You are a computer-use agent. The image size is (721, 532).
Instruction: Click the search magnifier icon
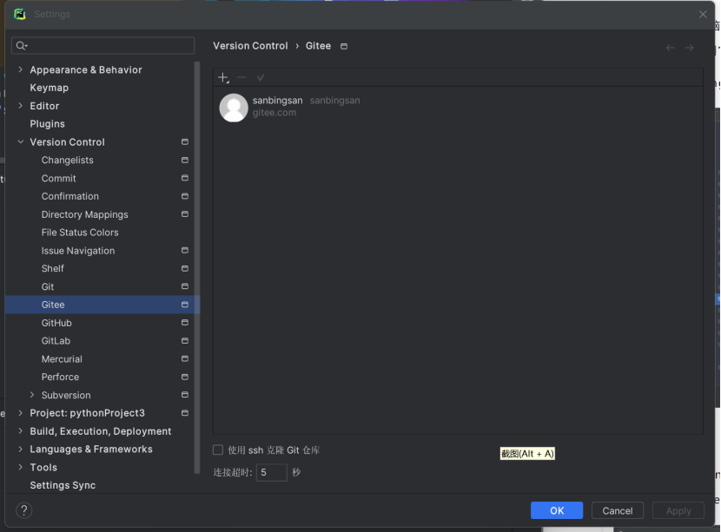(x=22, y=45)
